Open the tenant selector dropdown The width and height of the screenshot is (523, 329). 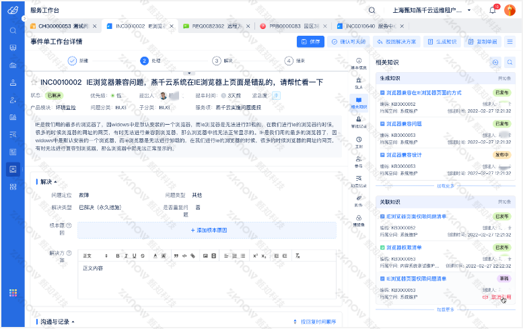click(431, 10)
